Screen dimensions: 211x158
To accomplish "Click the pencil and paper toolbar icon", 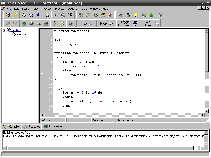I will coord(160,15).
